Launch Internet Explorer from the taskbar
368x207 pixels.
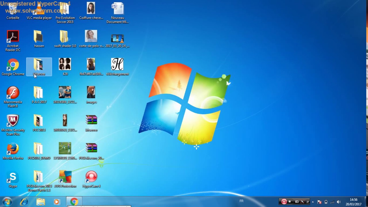tap(24, 202)
